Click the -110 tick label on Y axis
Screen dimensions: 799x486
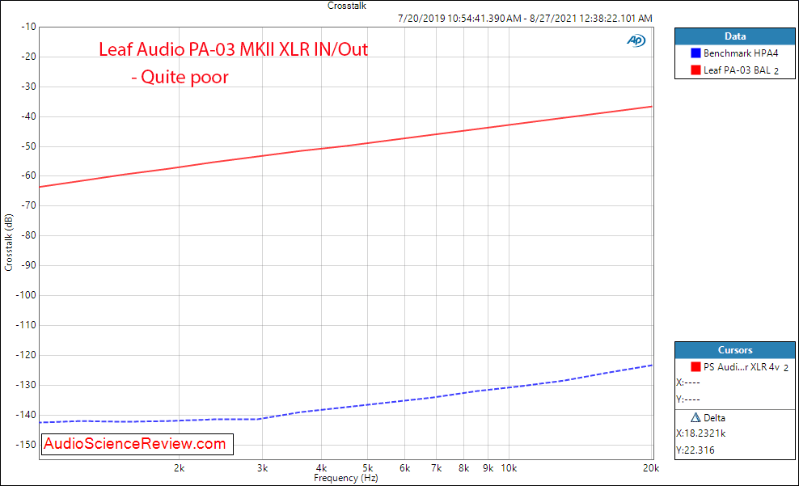pos(27,325)
